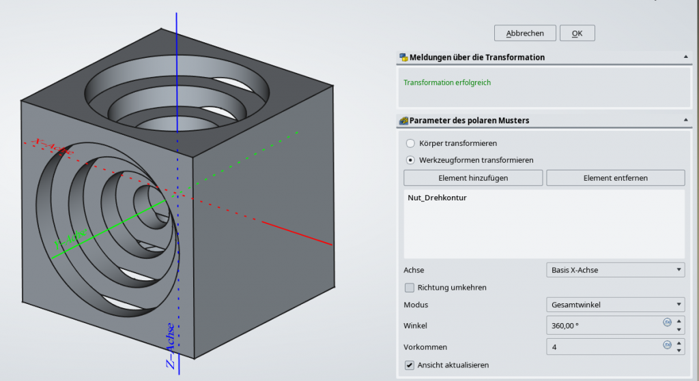
Task: Select Körper transformieren radio option
Action: tap(410, 144)
